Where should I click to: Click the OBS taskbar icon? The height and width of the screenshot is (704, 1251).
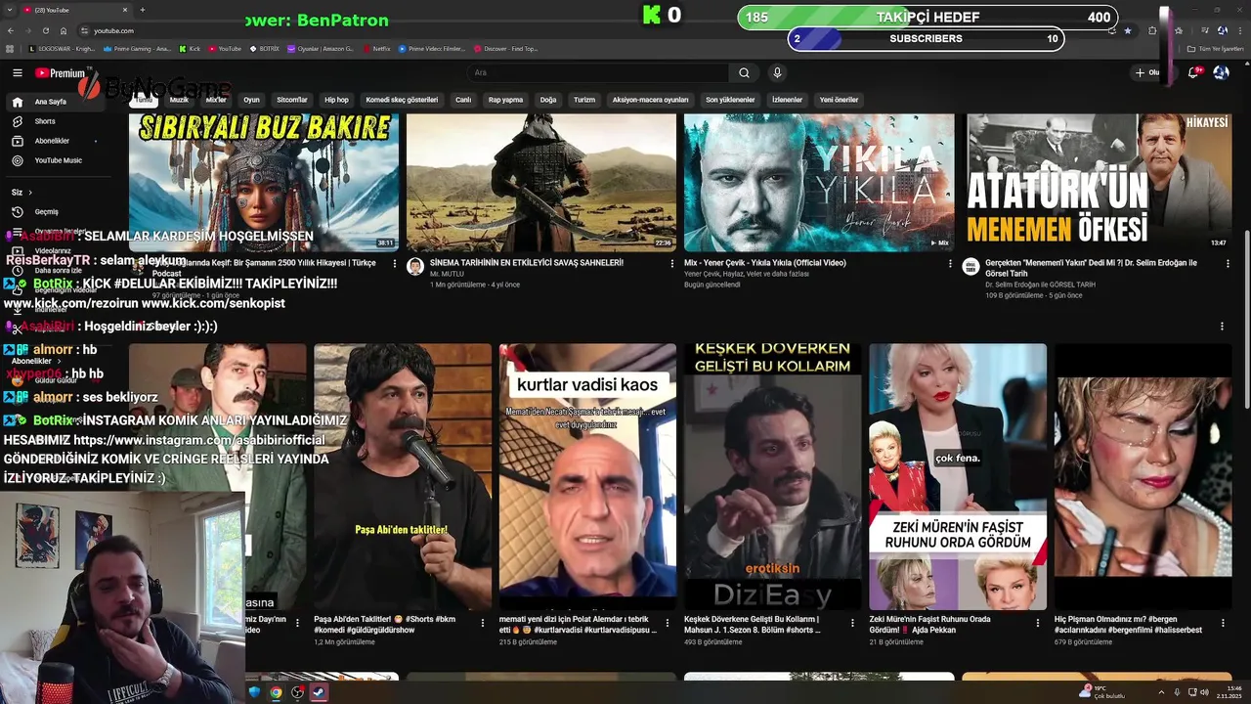pyautogui.click(x=297, y=692)
